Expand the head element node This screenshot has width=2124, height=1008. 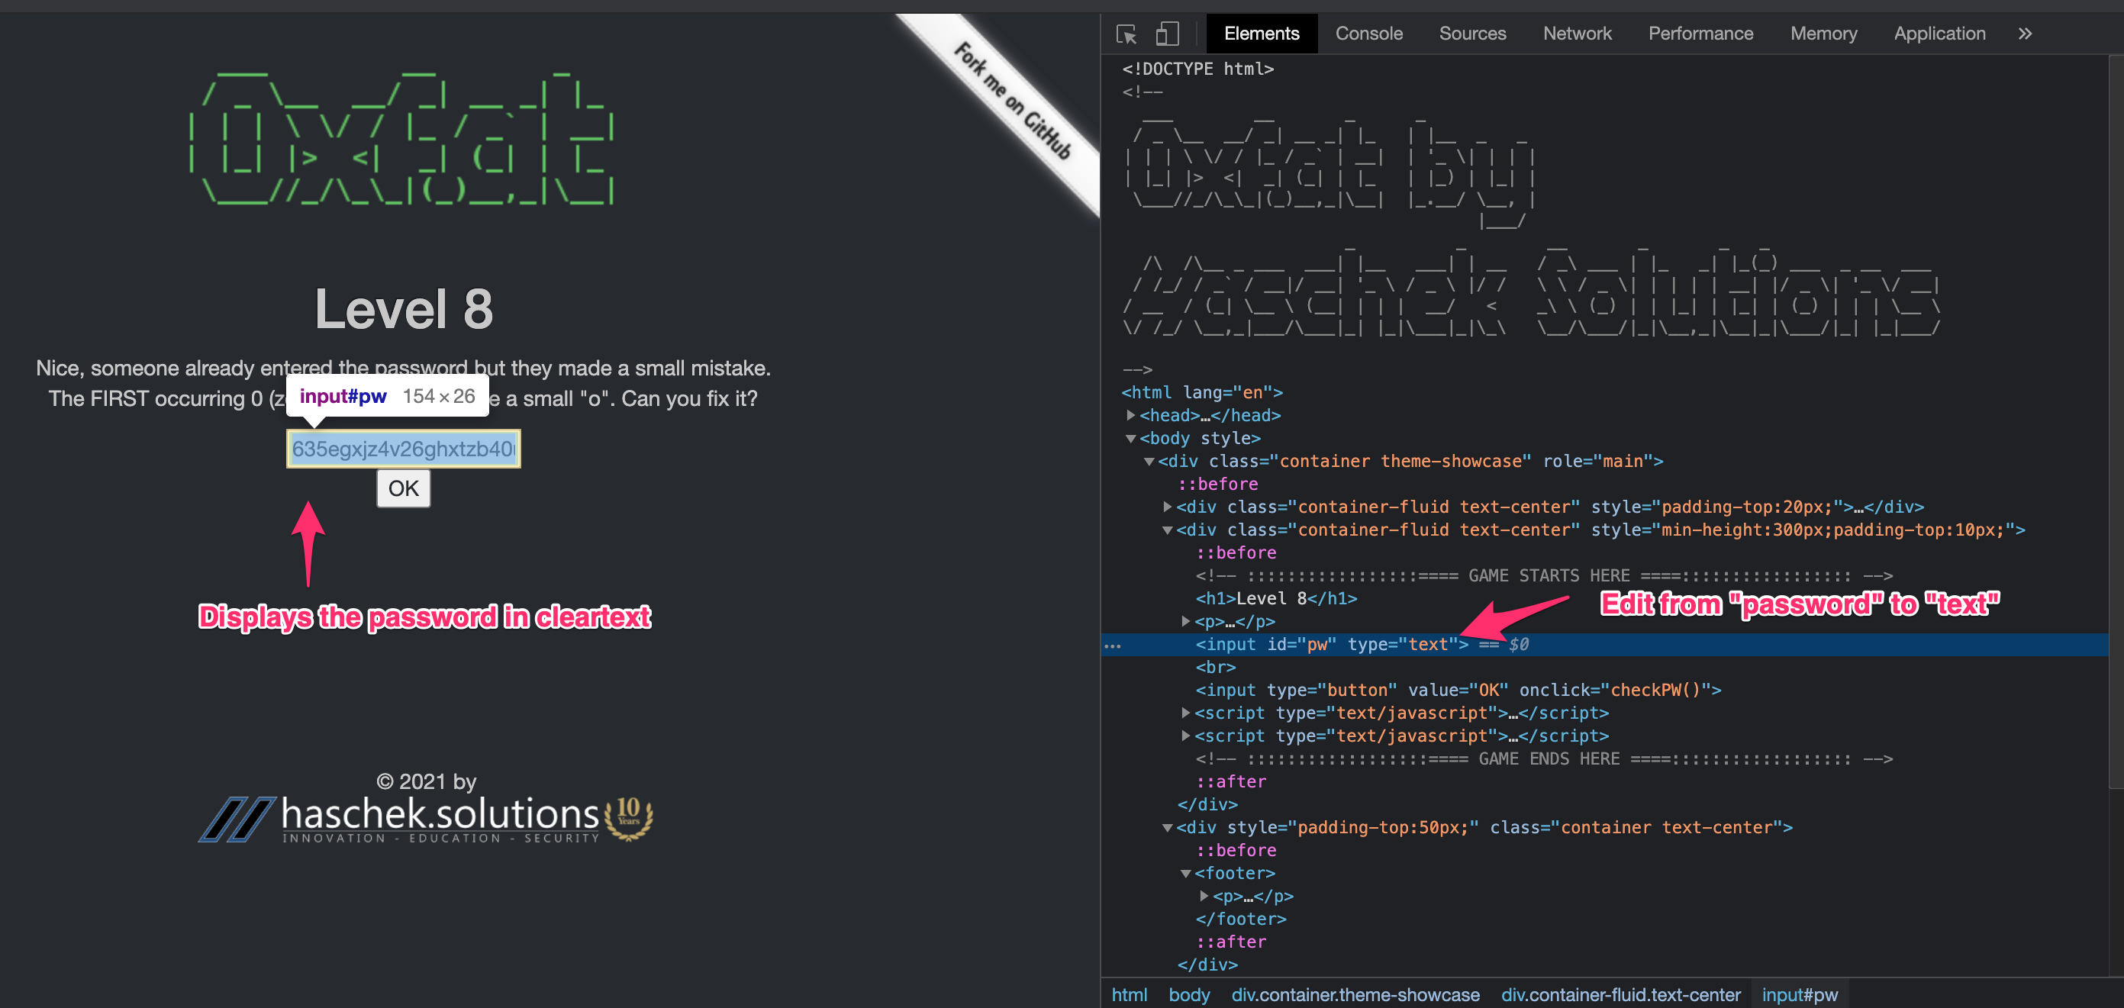pyautogui.click(x=1130, y=415)
